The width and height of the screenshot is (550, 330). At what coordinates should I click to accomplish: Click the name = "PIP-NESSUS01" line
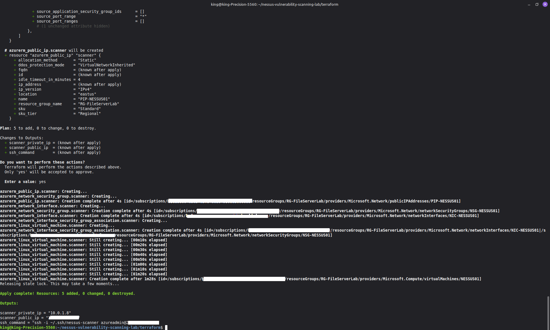pos(62,99)
